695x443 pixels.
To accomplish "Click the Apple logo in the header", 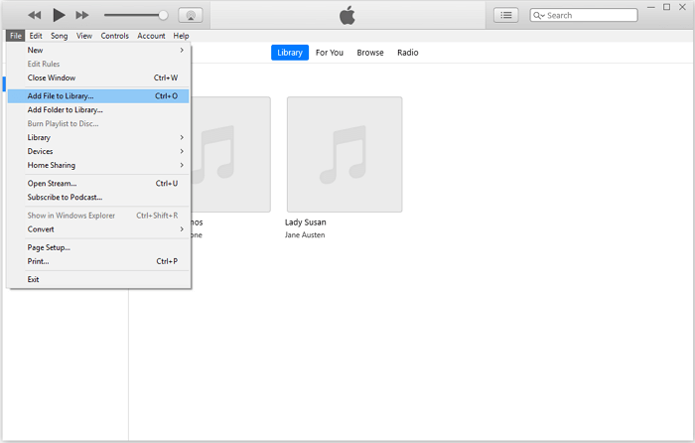I will click(x=347, y=15).
